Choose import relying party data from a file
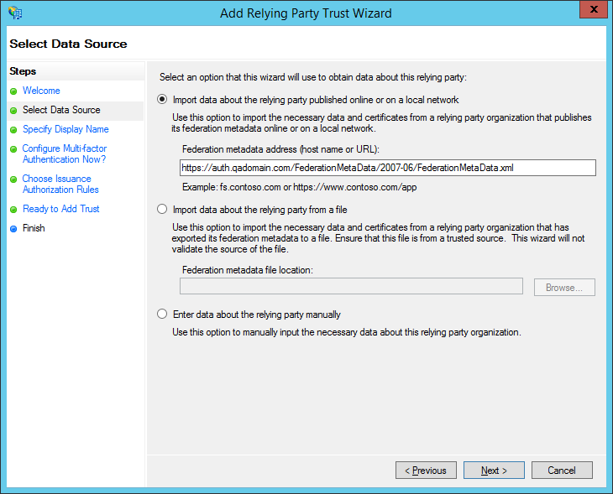Screen dimensions: 613x494 [162, 210]
